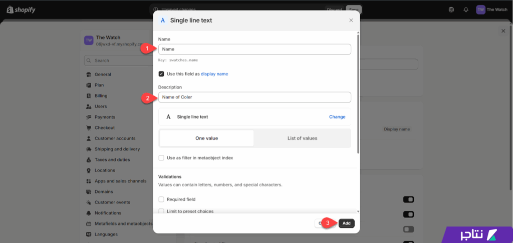Viewport: 513px width, 243px height.
Task: Open The Watch store account menu
Action: pos(491,9)
